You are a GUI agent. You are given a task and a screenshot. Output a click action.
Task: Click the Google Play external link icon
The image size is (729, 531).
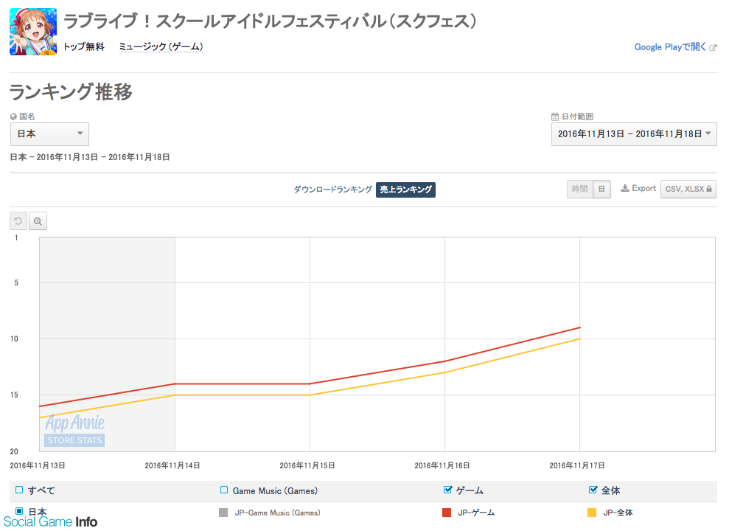713,47
